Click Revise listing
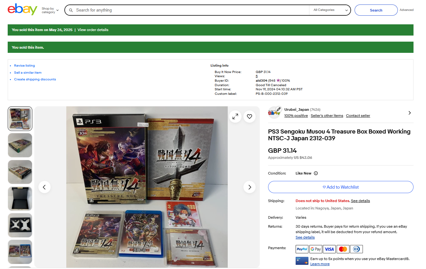426x269 pixels. point(24,66)
